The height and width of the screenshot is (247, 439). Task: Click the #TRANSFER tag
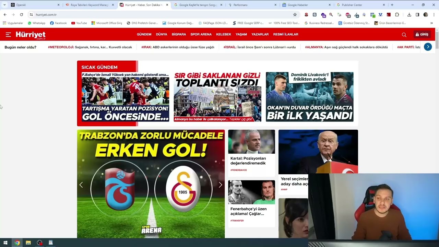237,221
